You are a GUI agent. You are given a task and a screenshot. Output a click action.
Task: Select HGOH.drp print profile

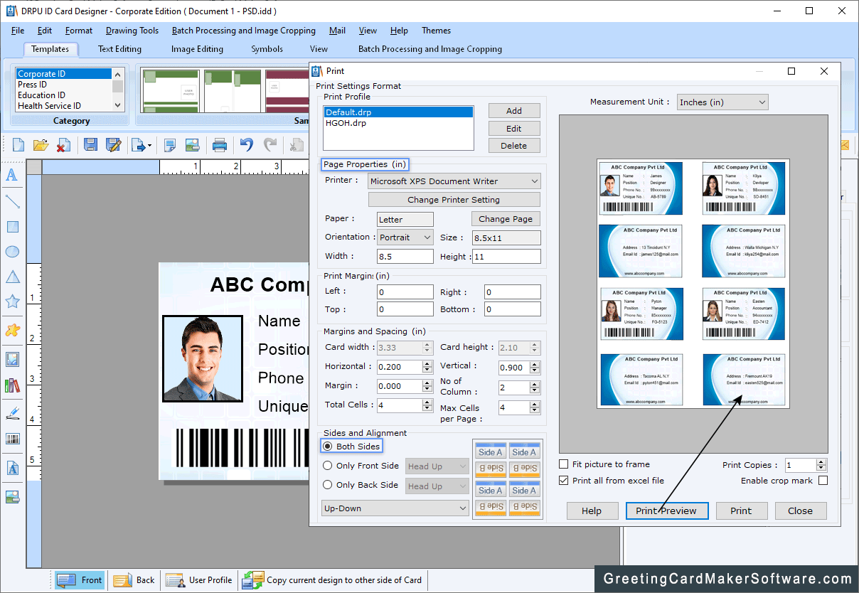pos(398,123)
